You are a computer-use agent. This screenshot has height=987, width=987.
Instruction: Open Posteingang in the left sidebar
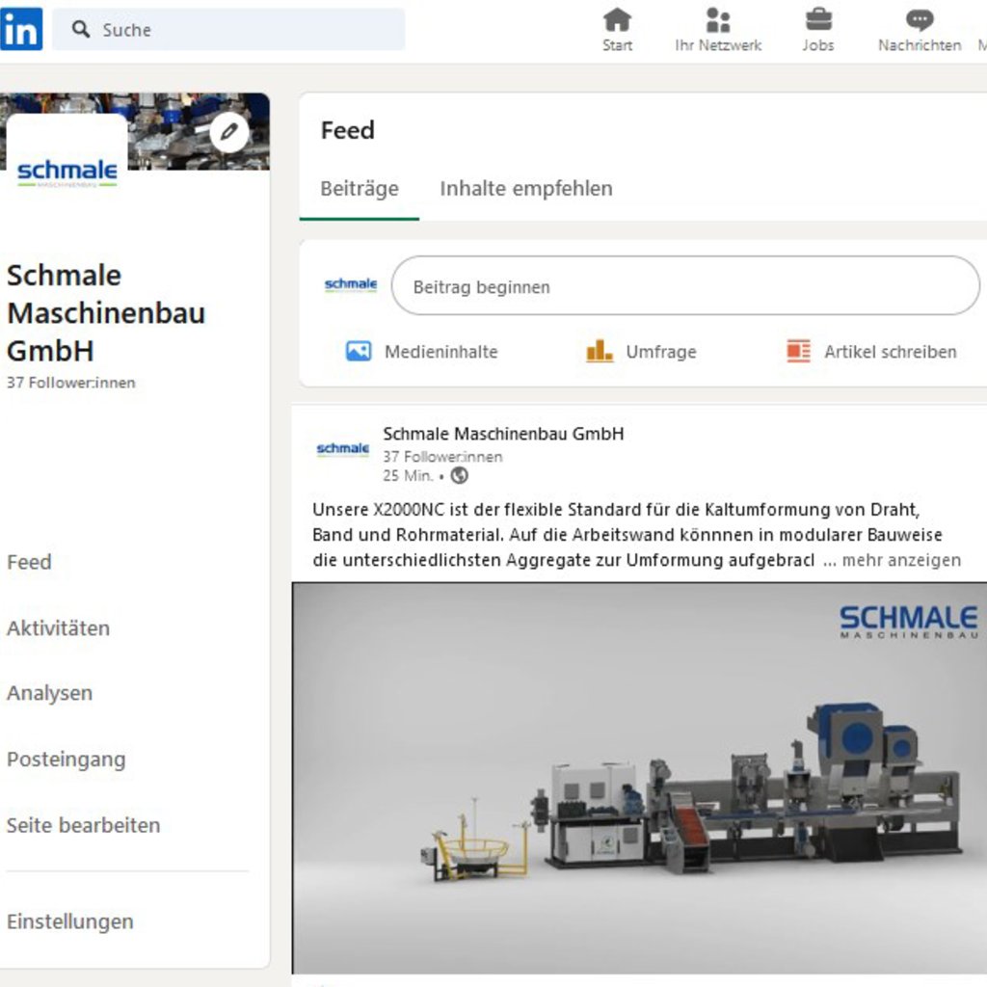(67, 760)
